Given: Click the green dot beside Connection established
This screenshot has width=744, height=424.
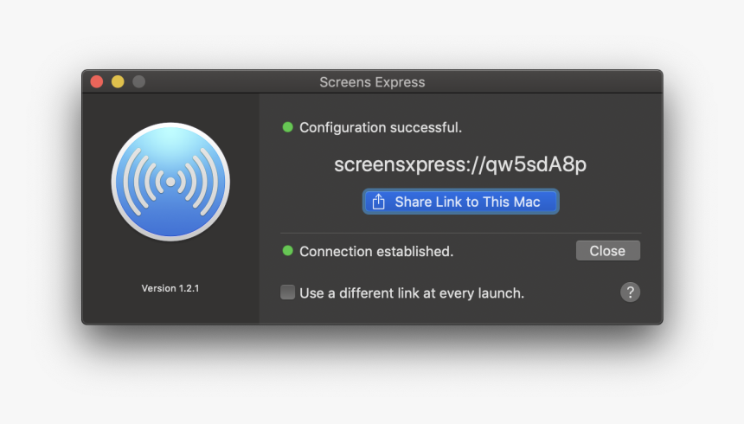Looking at the screenshot, I should [287, 251].
